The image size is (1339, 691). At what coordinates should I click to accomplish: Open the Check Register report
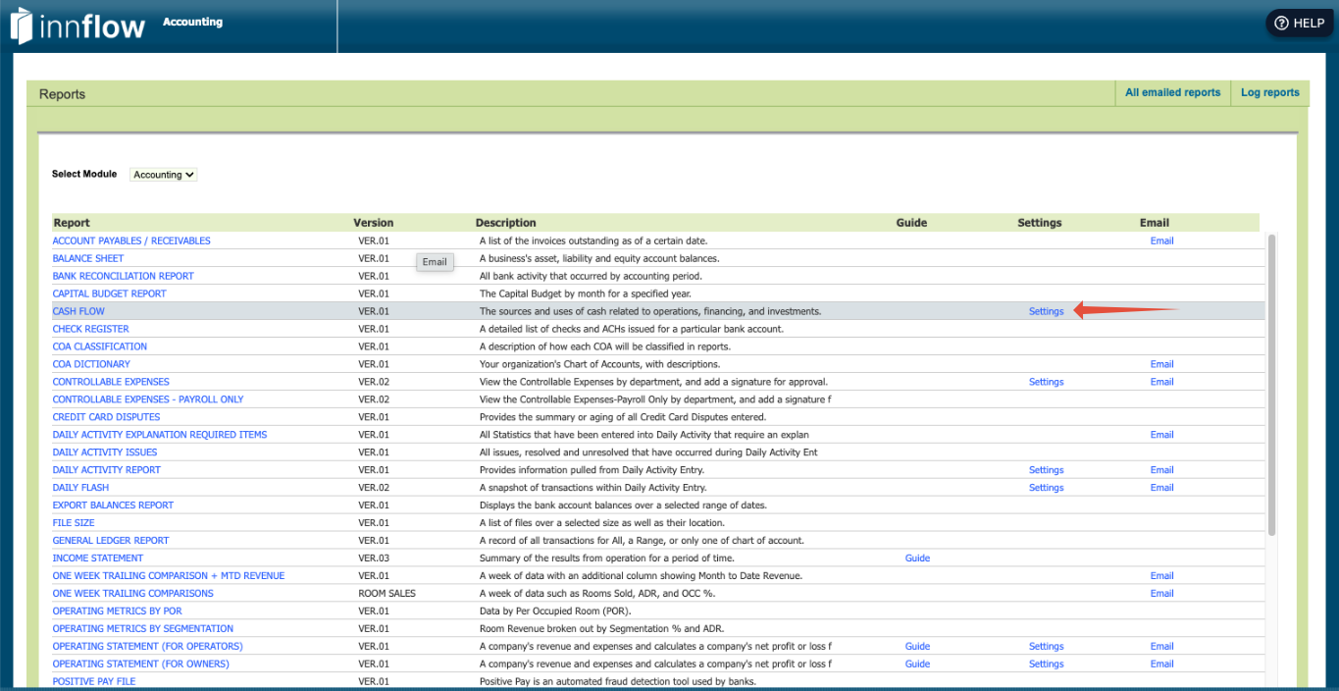(x=91, y=329)
